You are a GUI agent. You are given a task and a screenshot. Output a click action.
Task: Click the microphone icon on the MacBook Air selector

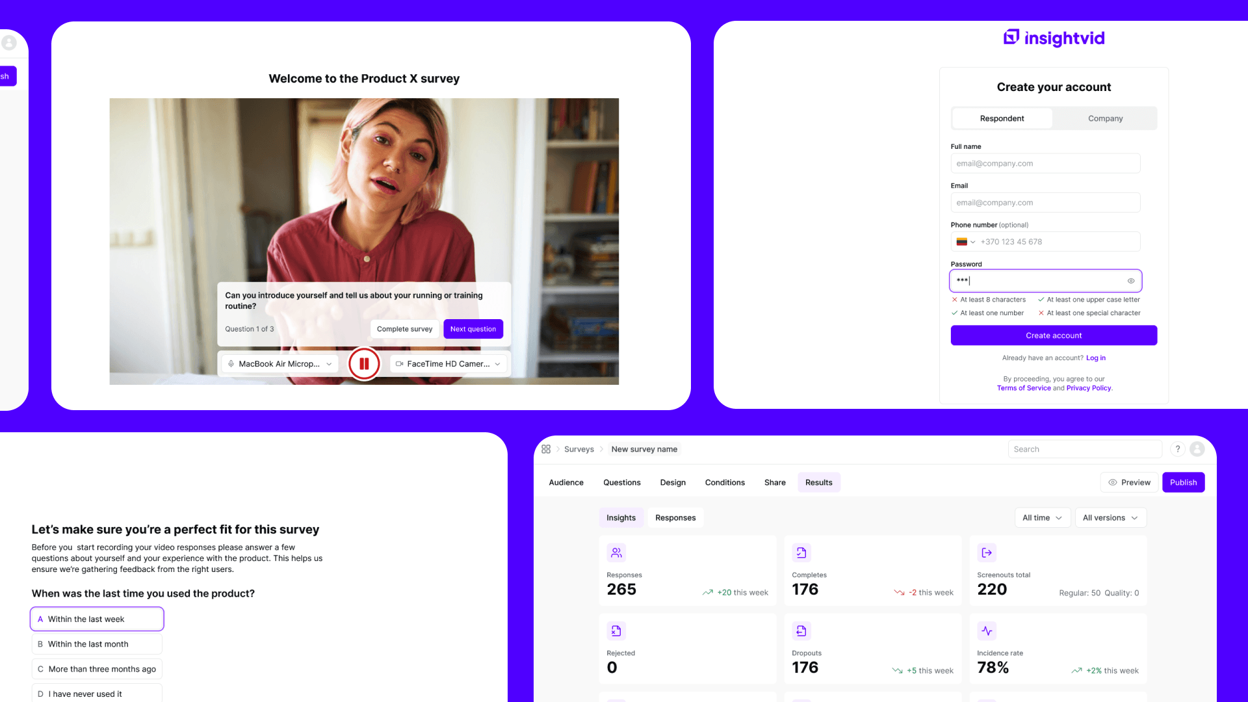tap(231, 364)
